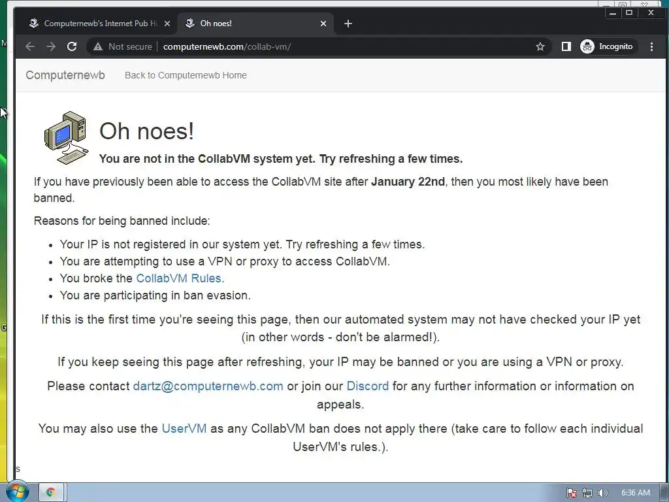Click the 6:36 AM clock

(635, 493)
